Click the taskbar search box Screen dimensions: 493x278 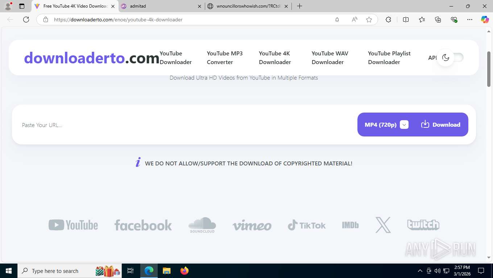click(x=70, y=271)
